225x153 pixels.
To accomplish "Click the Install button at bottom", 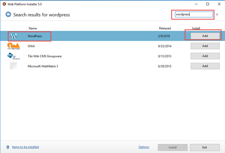I will (173, 148).
